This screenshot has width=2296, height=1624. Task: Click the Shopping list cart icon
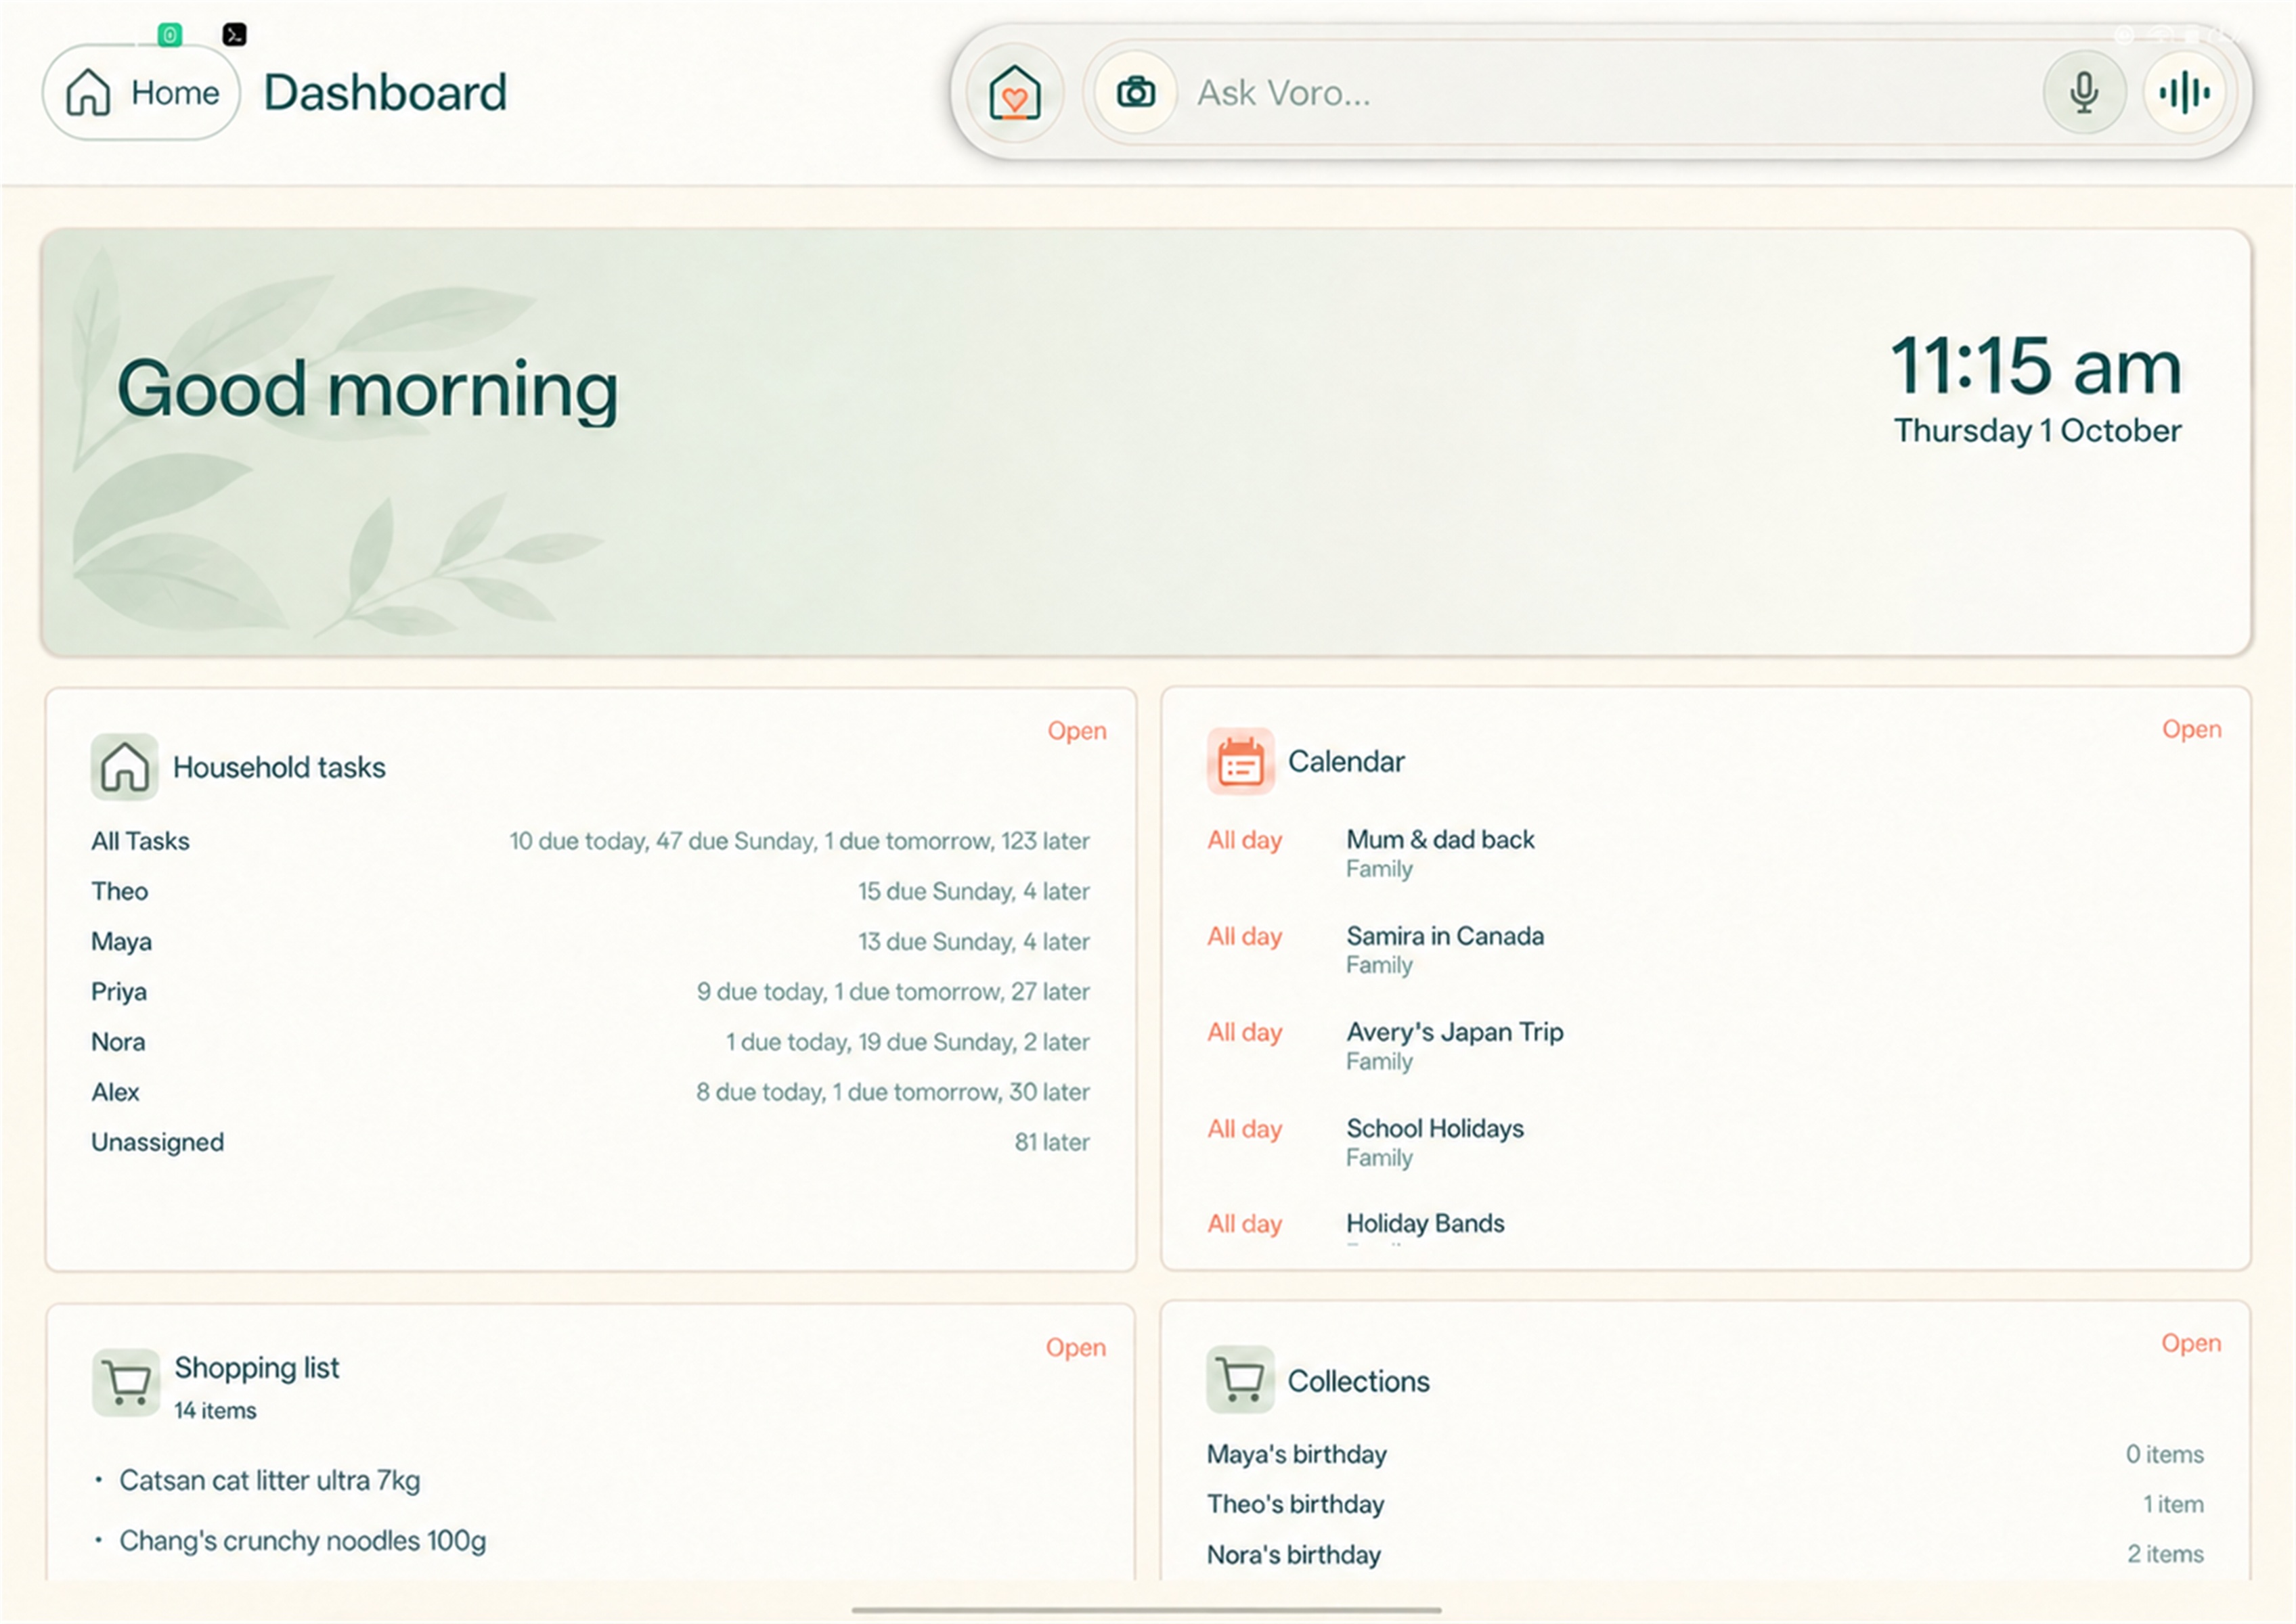pyautogui.click(x=126, y=1384)
